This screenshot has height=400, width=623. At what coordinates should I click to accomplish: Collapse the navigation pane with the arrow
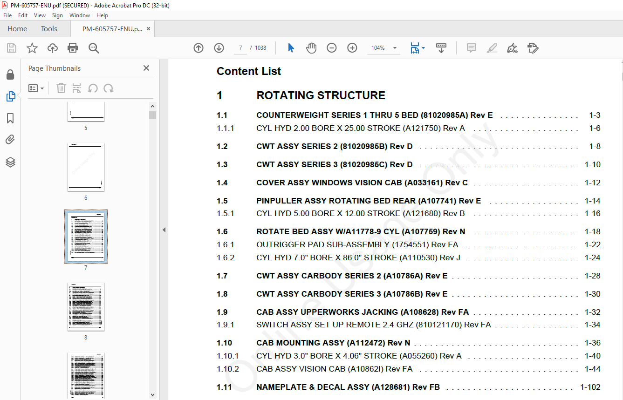(x=164, y=230)
